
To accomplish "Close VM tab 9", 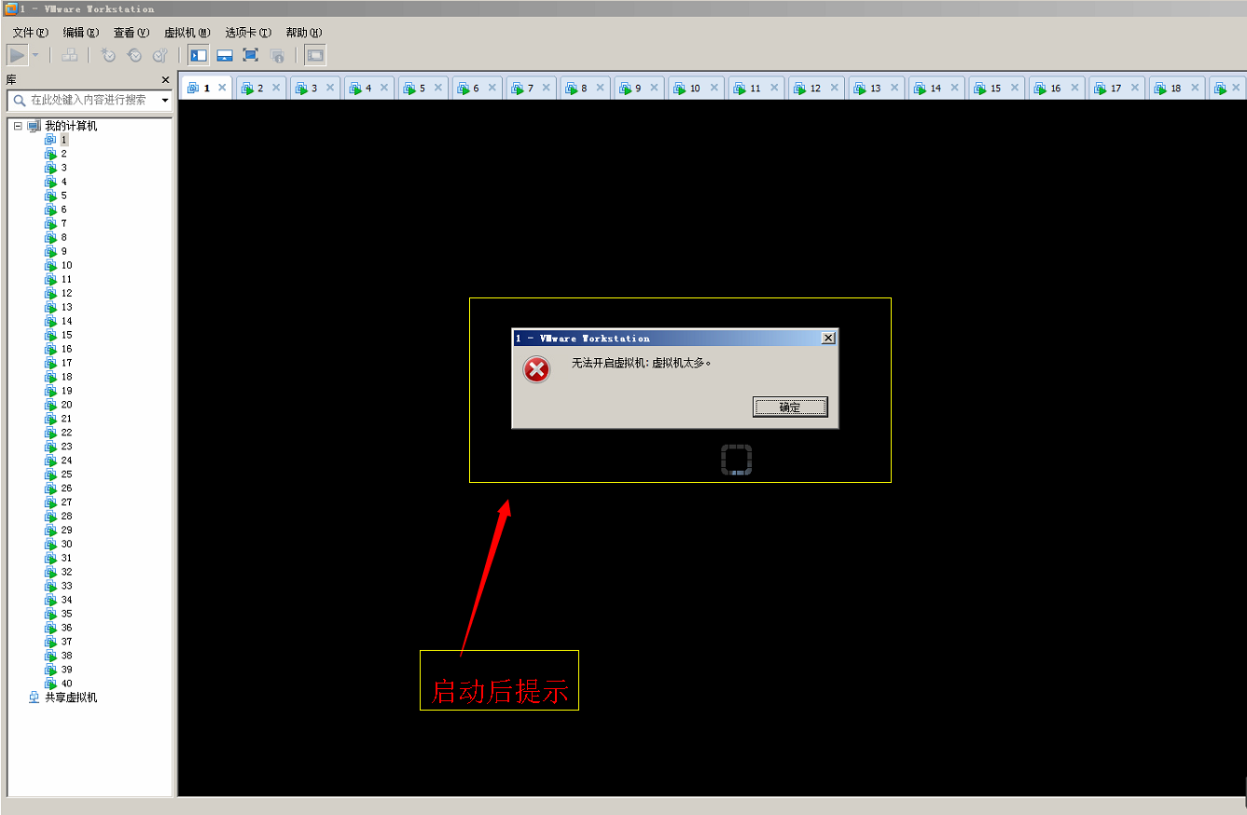I will pyautogui.click(x=655, y=88).
